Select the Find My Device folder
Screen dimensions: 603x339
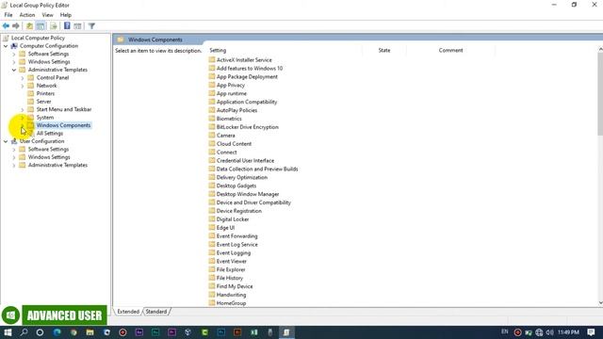(x=235, y=286)
